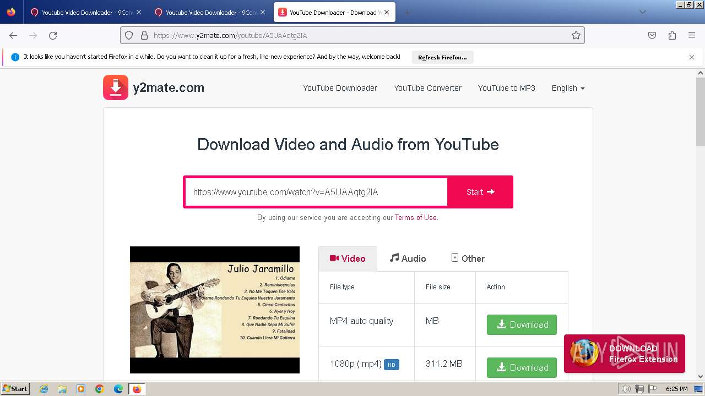Open the Extensions puzzle icon
This screenshot has height=396, width=705.
pyautogui.click(x=672, y=35)
